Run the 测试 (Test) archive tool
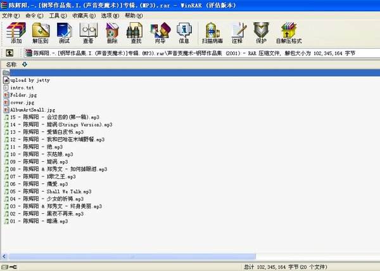380x271 pixels. [x=64, y=33]
